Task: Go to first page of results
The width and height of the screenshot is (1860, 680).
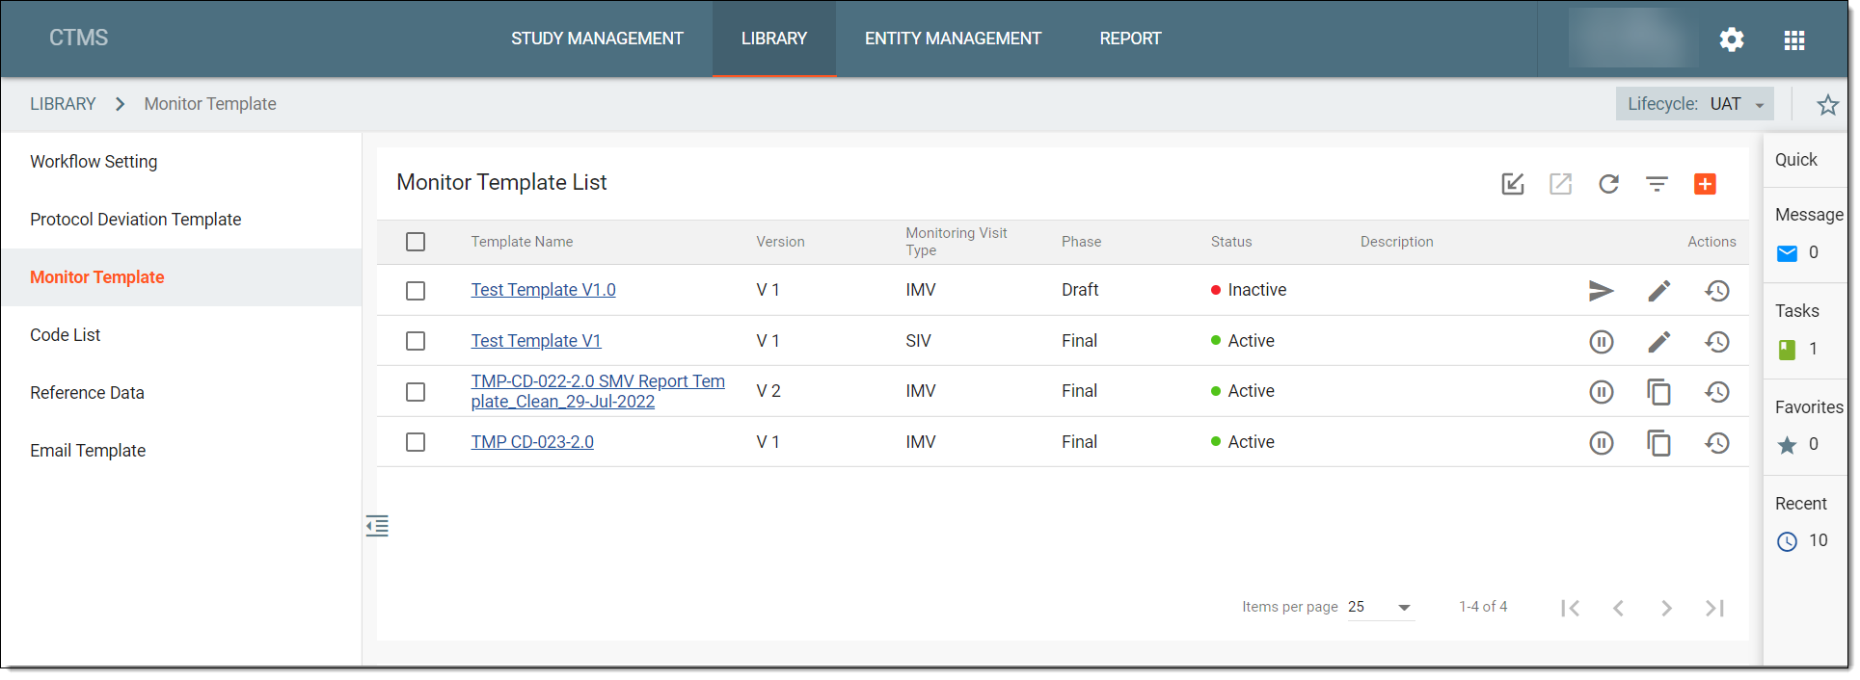Action: [1570, 608]
